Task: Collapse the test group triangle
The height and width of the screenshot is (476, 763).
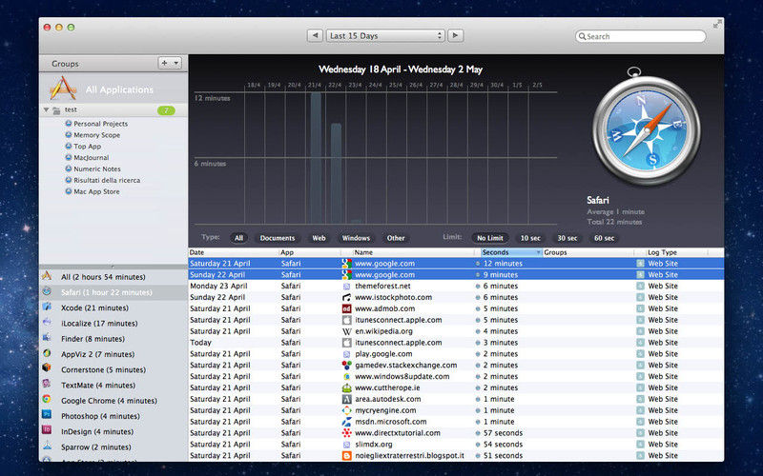Action: 46,109
